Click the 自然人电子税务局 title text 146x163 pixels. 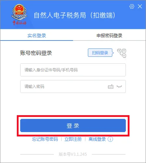[x=60, y=15]
